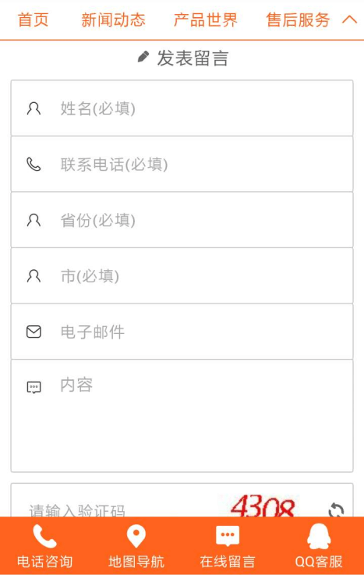The width and height of the screenshot is (364, 575).
Task: Focus the 内容 message textarea
Action: pyautogui.click(x=182, y=416)
